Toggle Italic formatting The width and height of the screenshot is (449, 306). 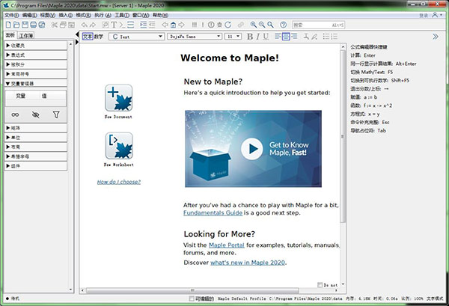click(257, 37)
